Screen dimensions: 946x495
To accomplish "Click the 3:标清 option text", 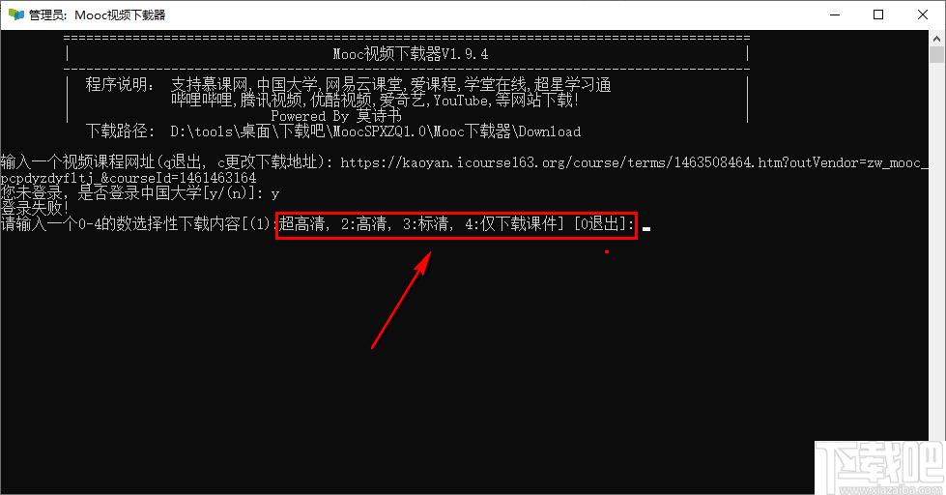I will (426, 224).
